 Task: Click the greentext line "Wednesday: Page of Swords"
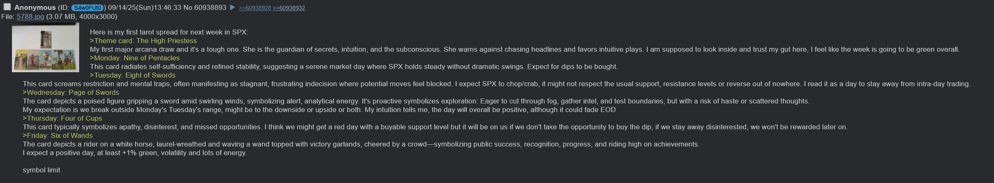tap(71, 92)
